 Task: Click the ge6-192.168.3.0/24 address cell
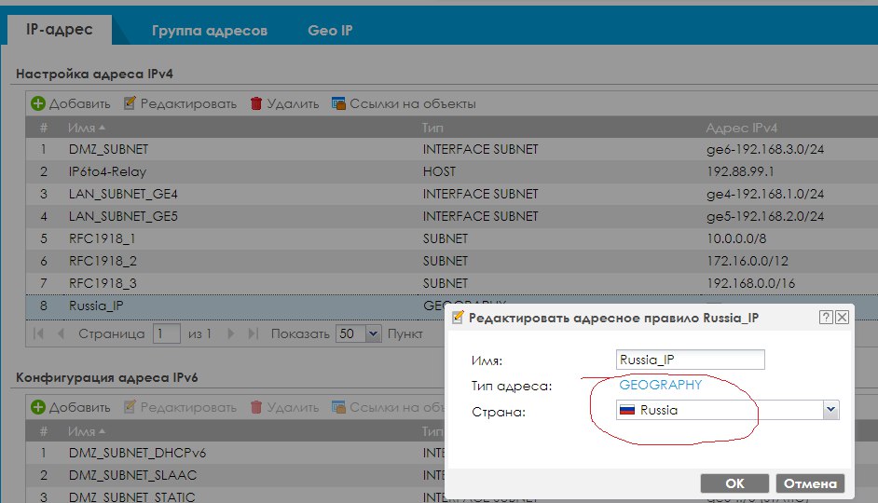(x=765, y=149)
